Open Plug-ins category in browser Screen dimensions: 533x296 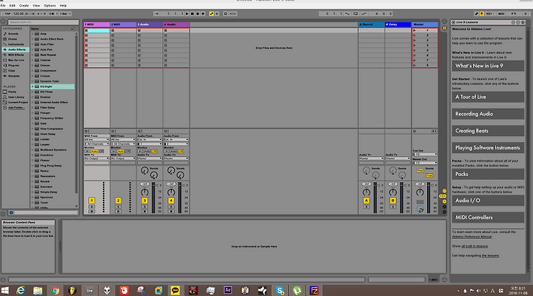coord(13,65)
